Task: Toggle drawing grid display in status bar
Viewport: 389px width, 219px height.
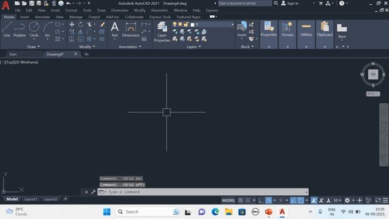Action: (241, 200)
